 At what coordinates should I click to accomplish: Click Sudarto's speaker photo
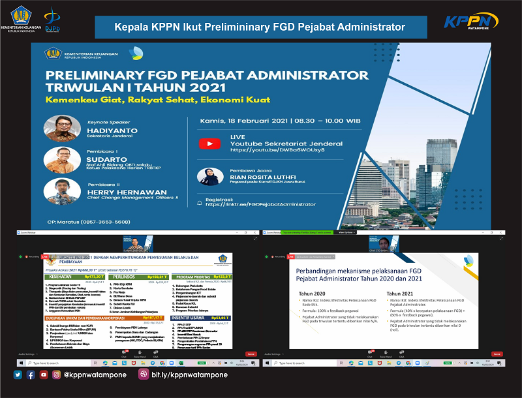click(x=62, y=161)
